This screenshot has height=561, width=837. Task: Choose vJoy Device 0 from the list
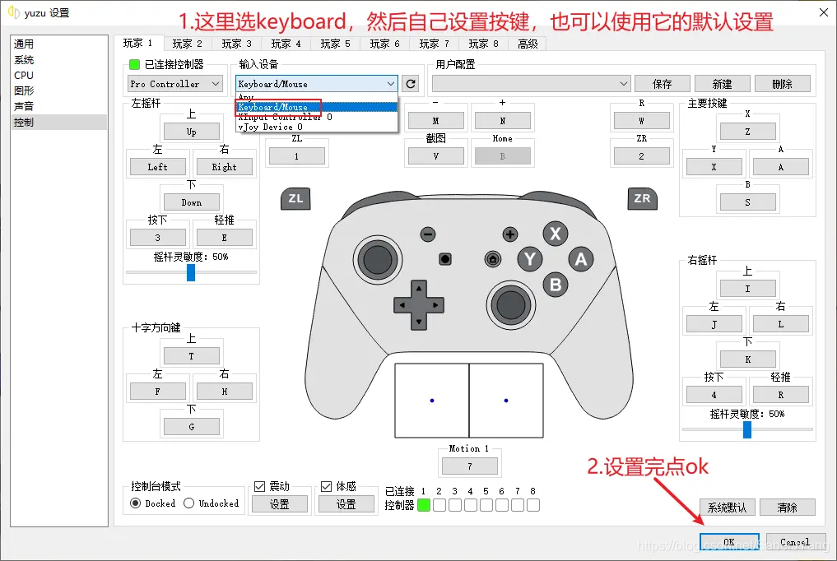(x=317, y=127)
